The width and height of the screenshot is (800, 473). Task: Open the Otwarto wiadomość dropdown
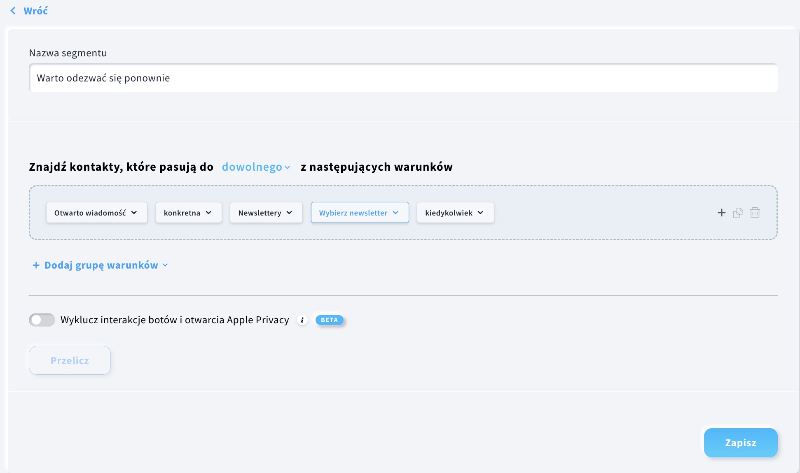tap(96, 213)
